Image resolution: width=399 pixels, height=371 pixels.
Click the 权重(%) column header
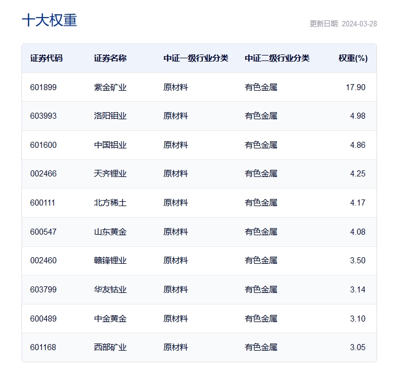[353, 58]
